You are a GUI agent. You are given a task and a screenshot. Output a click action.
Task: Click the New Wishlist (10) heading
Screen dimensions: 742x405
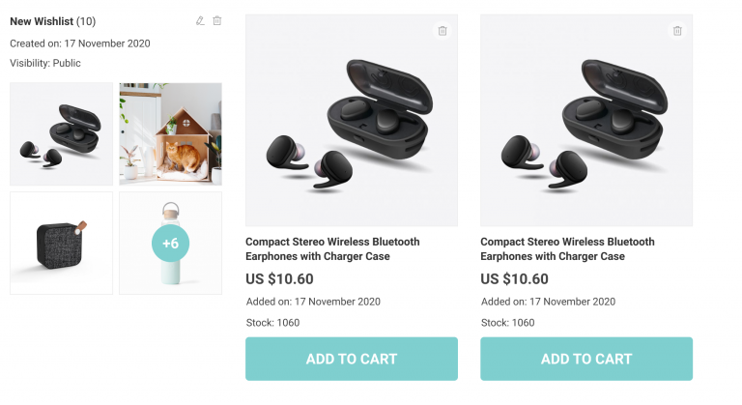point(52,20)
